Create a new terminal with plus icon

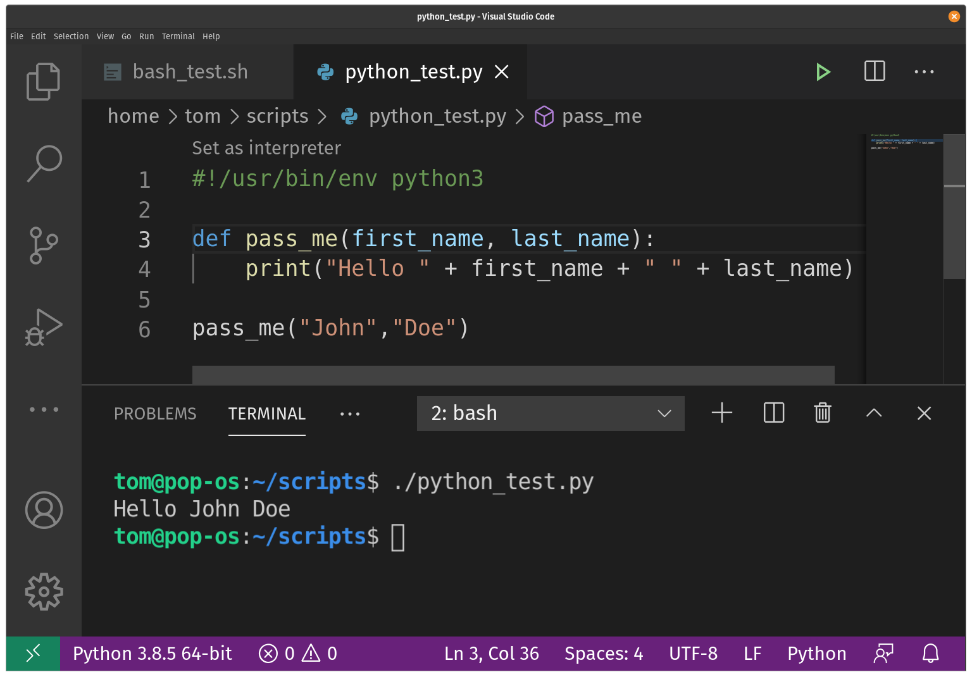coord(721,413)
